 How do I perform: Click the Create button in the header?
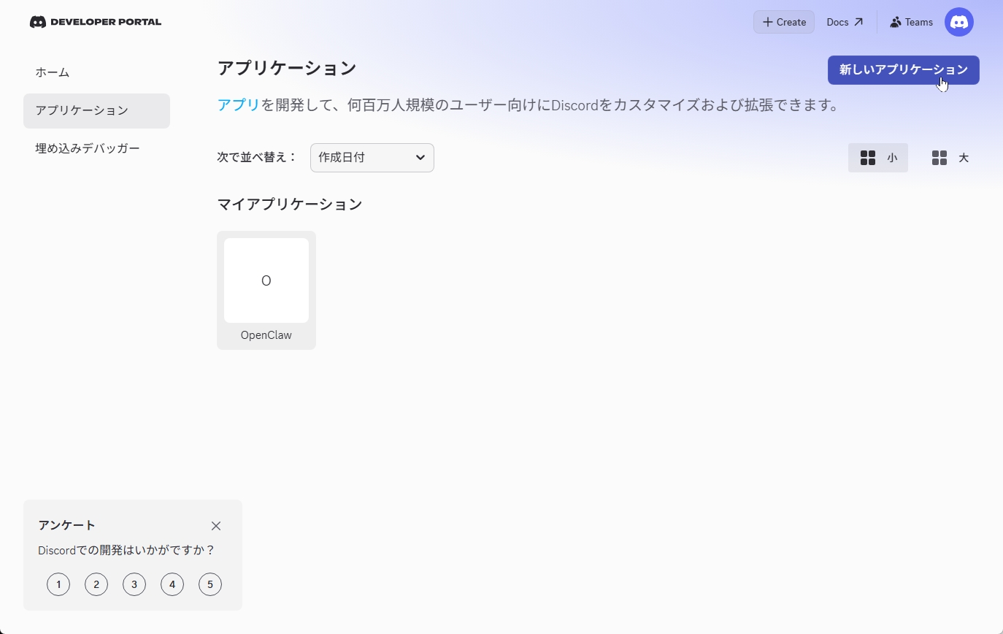tap(784, 22)
